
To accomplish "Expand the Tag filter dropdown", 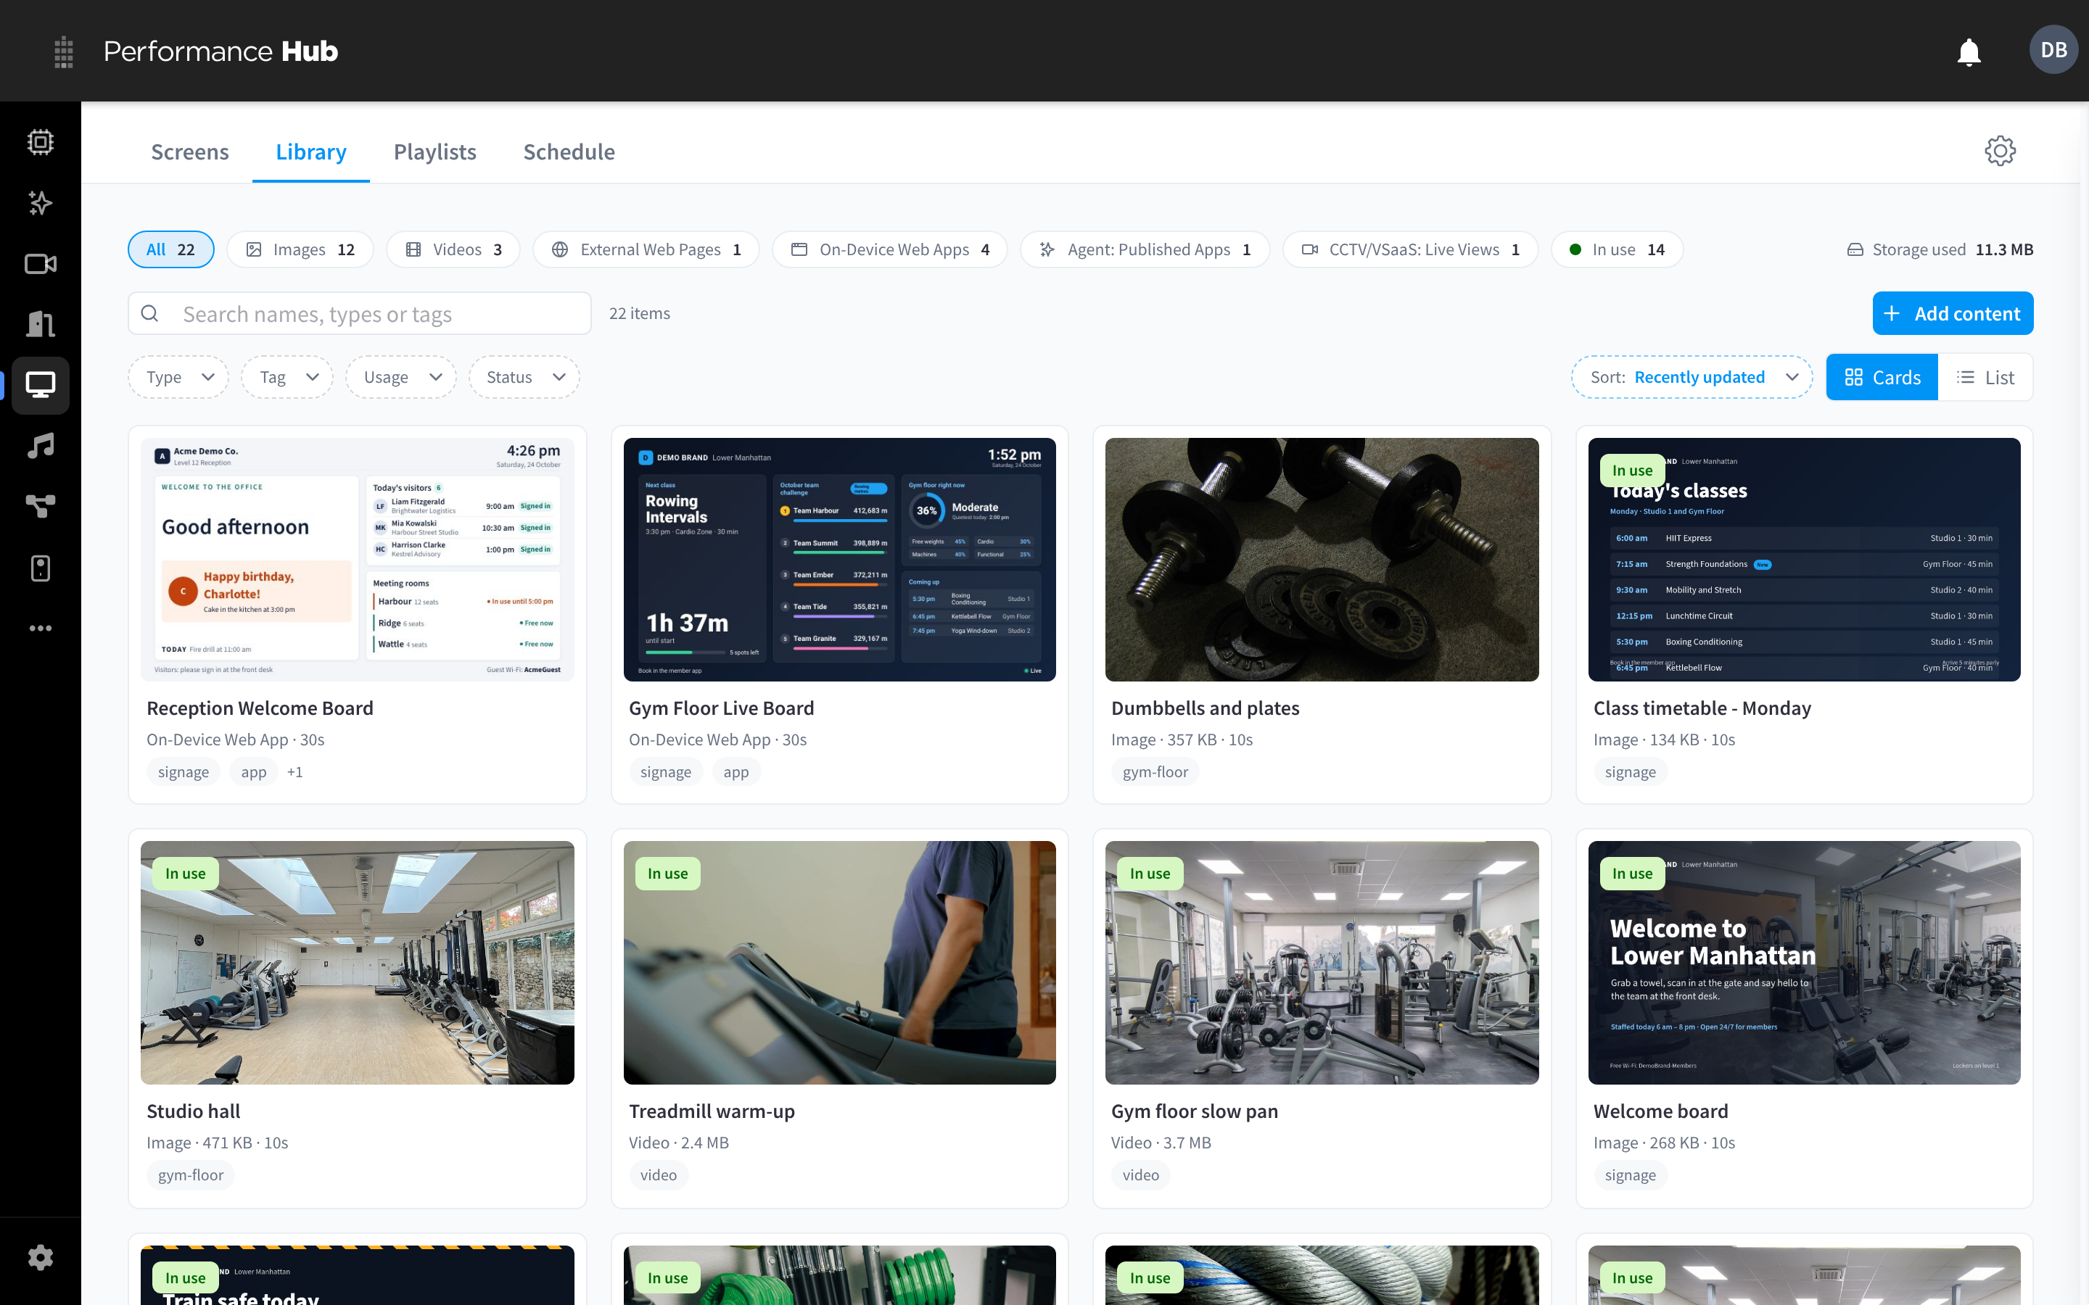I will pyautogui.click(x=287, y=377).
